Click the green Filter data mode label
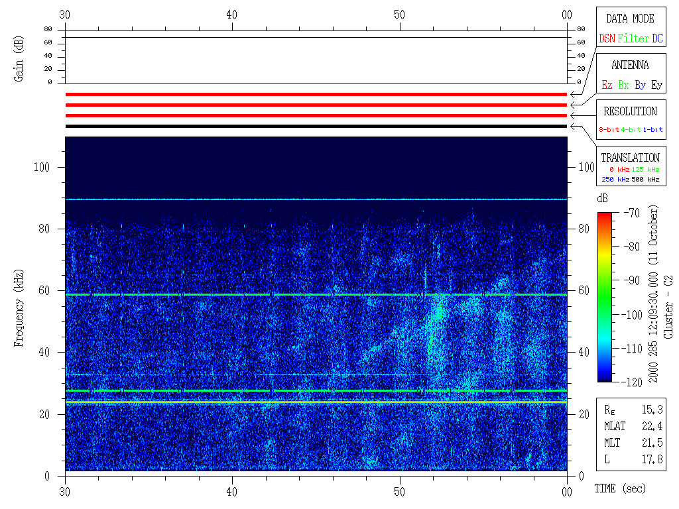 tap(633, 39)
